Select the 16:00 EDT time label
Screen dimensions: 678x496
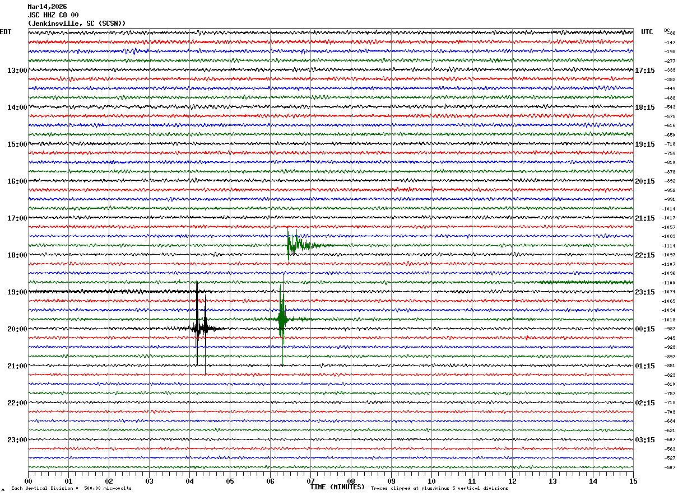click(17, 181)
